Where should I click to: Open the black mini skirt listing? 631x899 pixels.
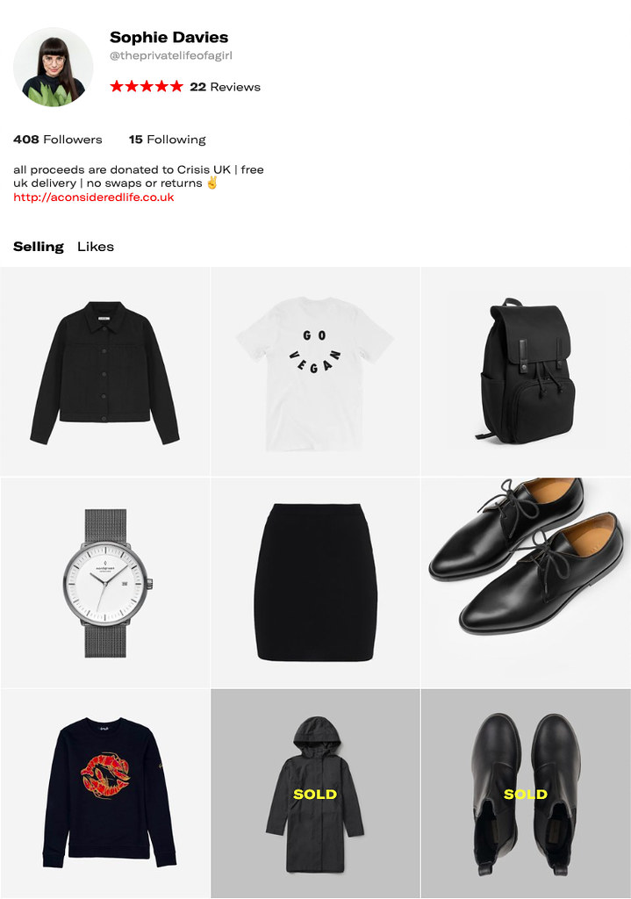pos(315,583)
